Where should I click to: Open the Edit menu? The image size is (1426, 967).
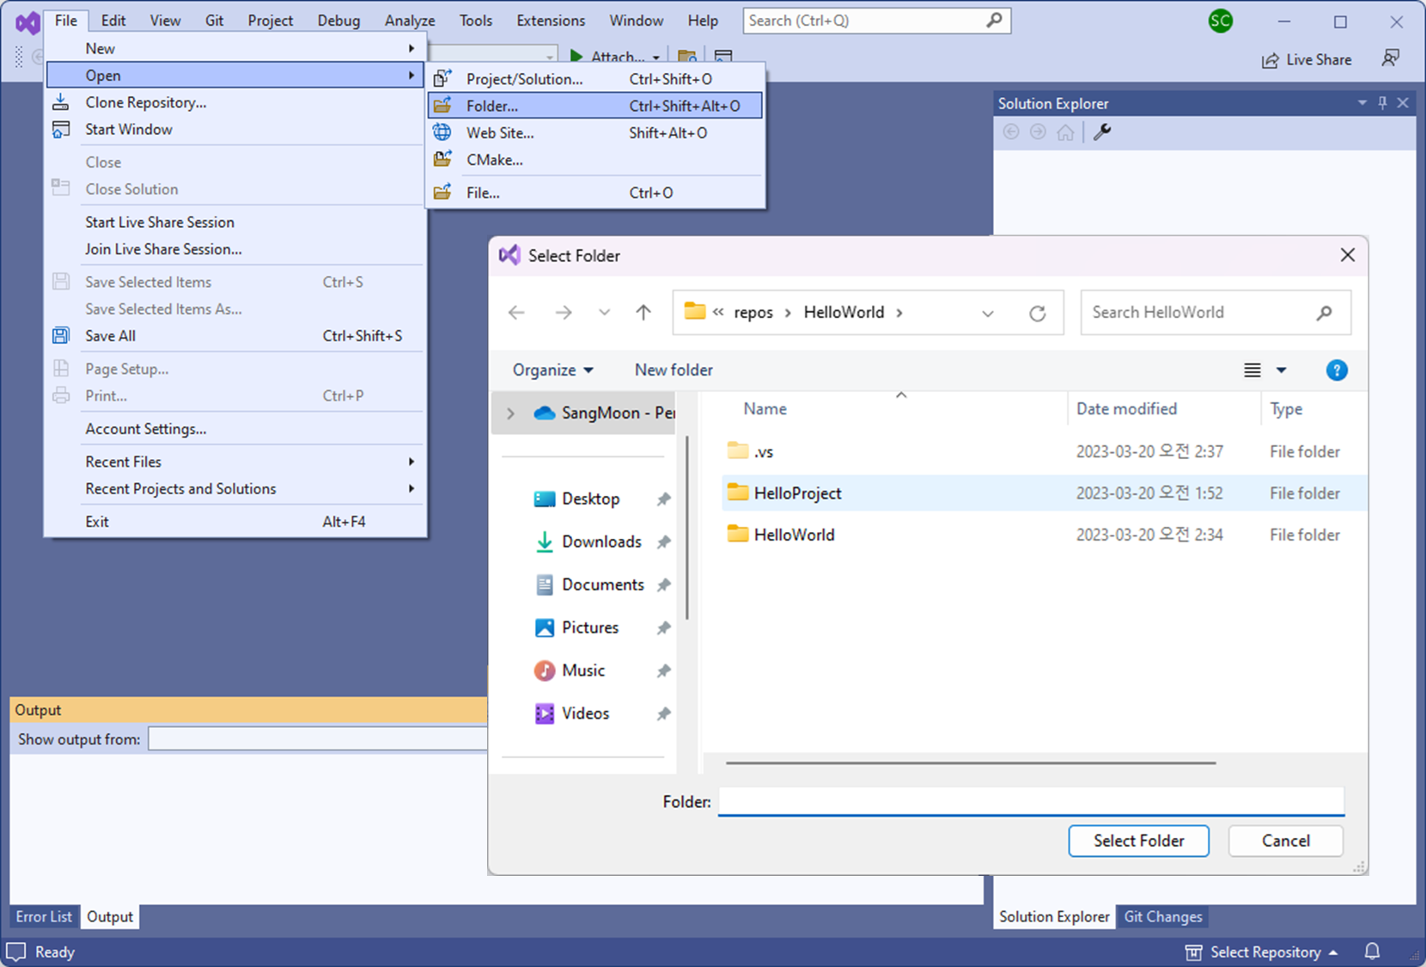point(113,21)
